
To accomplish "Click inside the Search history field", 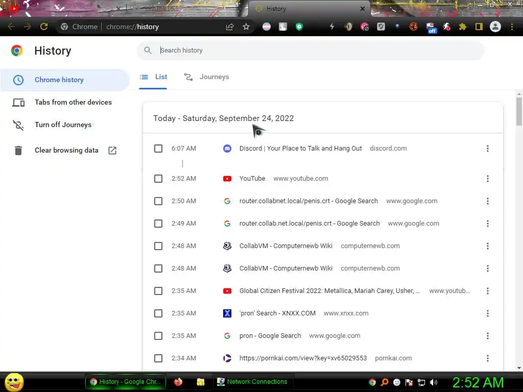I will click(x=310, y=51).
